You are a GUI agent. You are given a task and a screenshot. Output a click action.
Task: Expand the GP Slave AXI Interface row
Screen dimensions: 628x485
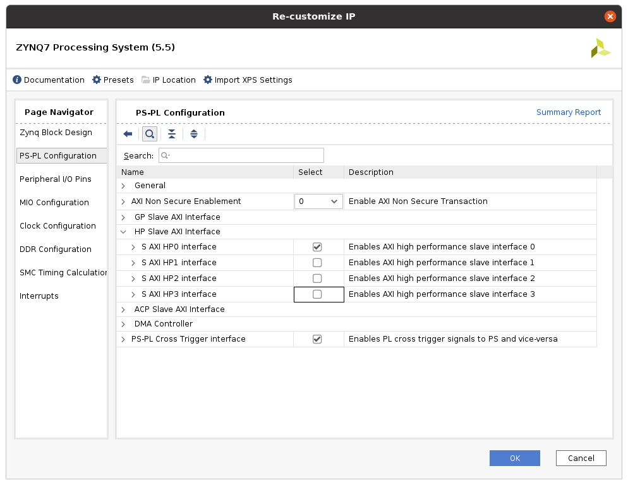point(123,217)
